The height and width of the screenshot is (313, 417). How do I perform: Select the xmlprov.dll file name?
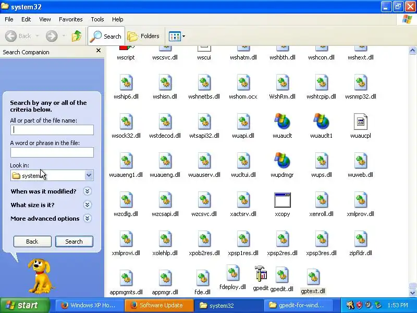coord(360,214)
